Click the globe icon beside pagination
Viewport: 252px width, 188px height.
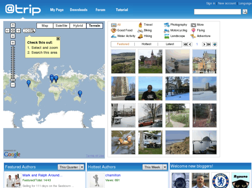point(215,44)
